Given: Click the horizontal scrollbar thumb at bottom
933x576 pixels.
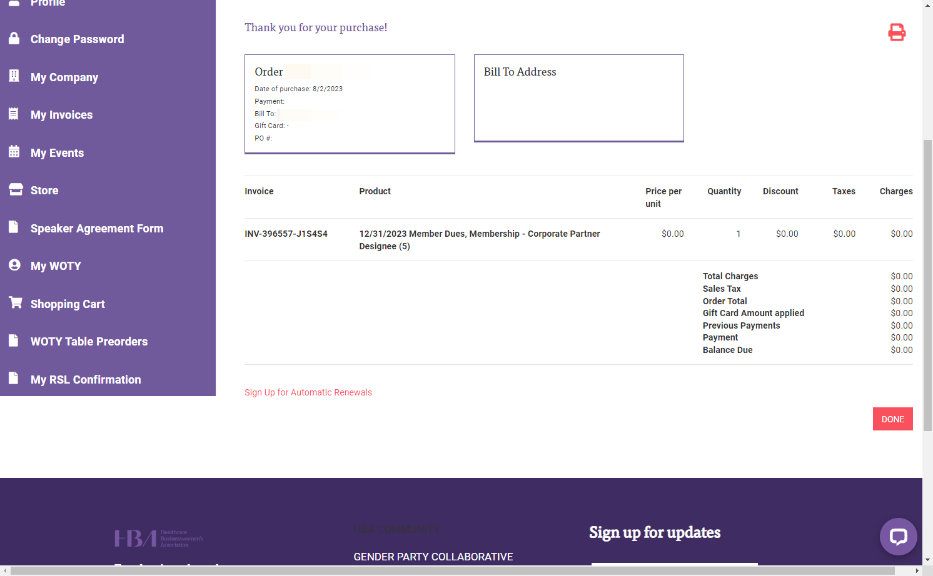Looking at the screenshot, I should (452, 571).
